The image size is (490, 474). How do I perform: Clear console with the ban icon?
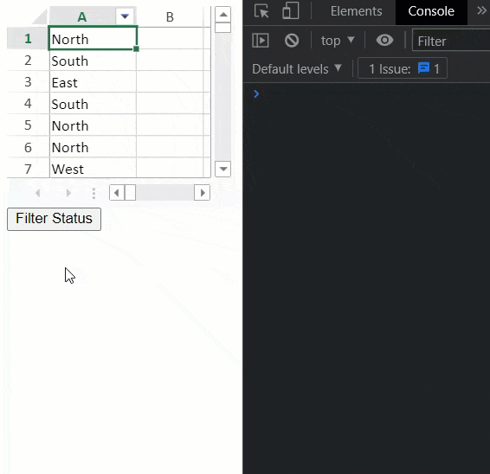click(x=292, y=41)
